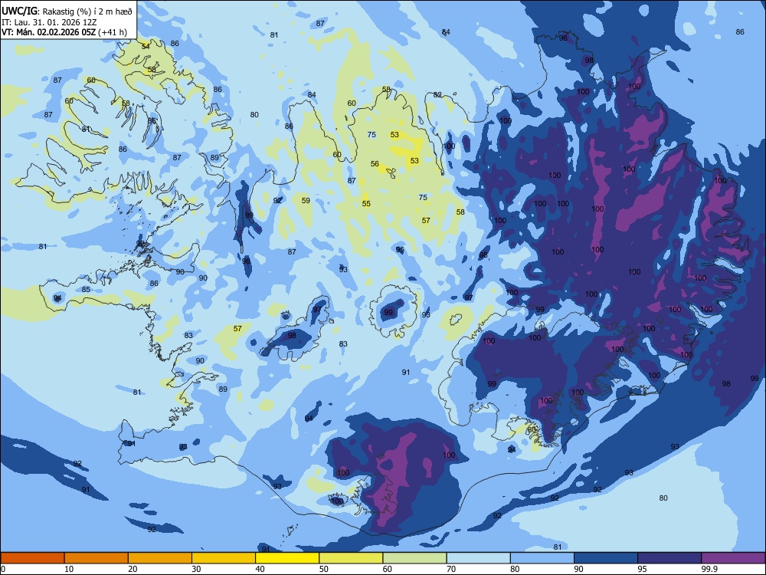The image size is (766, 575).
Task: Select the pale blue 70–80 legend swatch
Action: pos(478,558)
